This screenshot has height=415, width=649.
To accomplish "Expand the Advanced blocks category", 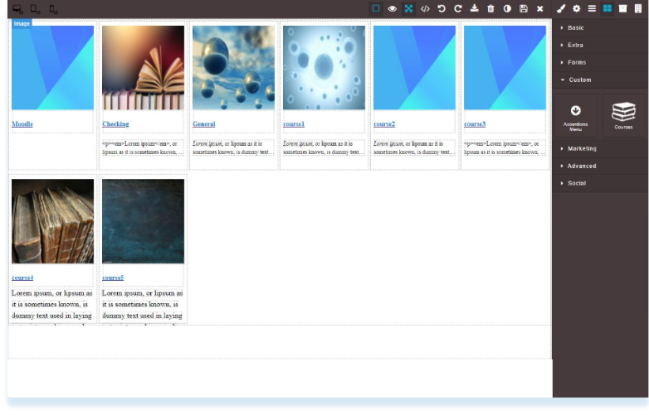I will [x=601, y=166].
